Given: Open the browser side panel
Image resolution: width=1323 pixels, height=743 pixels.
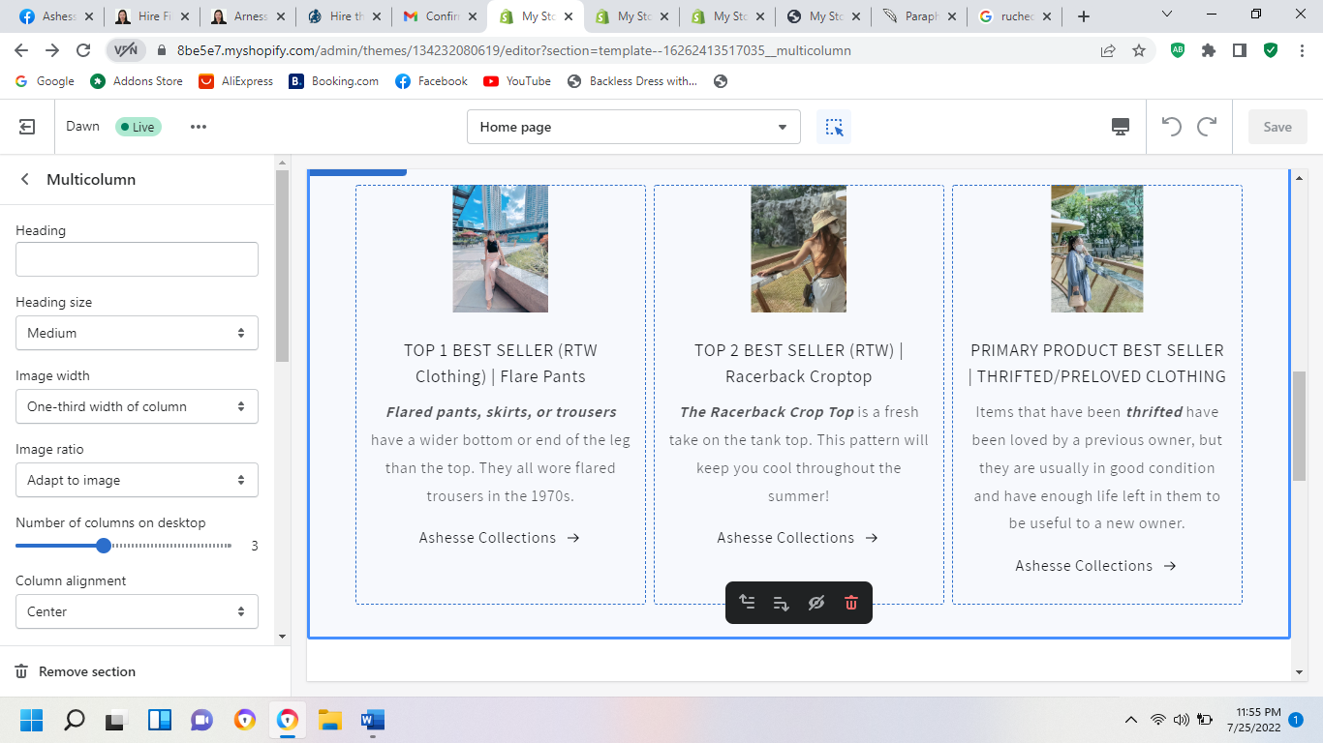Looking at the screenshot, I should click(1240, 50).
